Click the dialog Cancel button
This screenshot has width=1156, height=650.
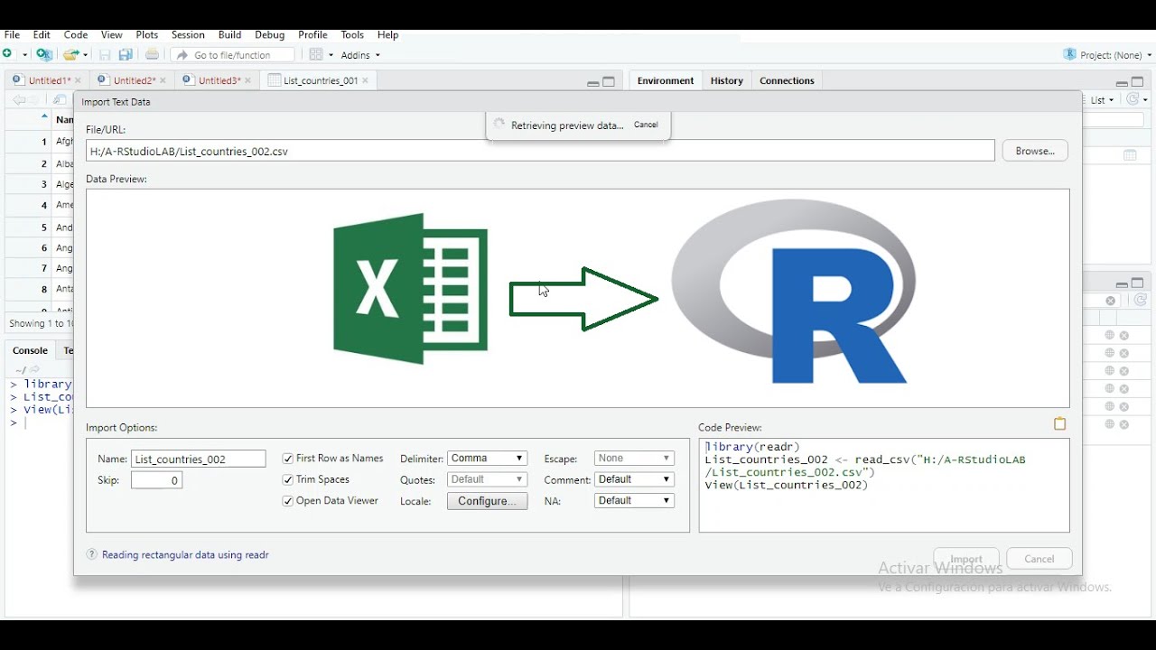click(1039, 559)
